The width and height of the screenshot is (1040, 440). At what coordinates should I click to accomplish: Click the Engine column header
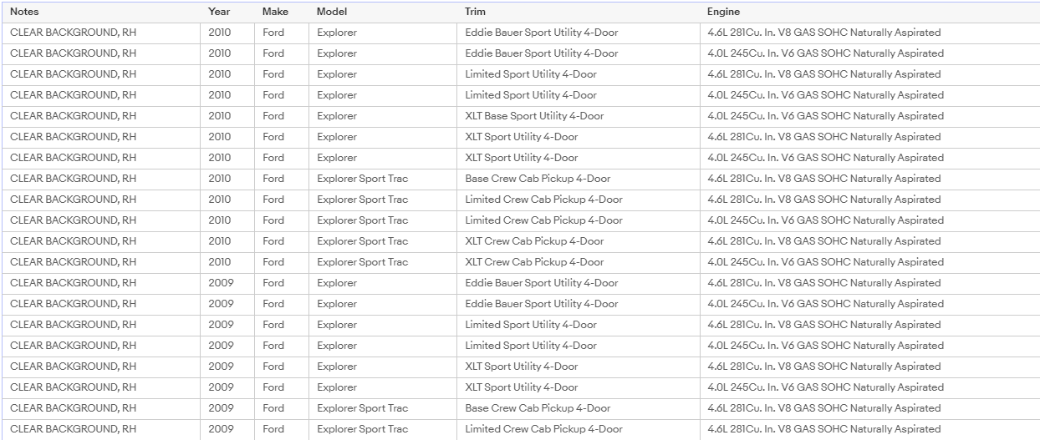click(x=723, y=12)
